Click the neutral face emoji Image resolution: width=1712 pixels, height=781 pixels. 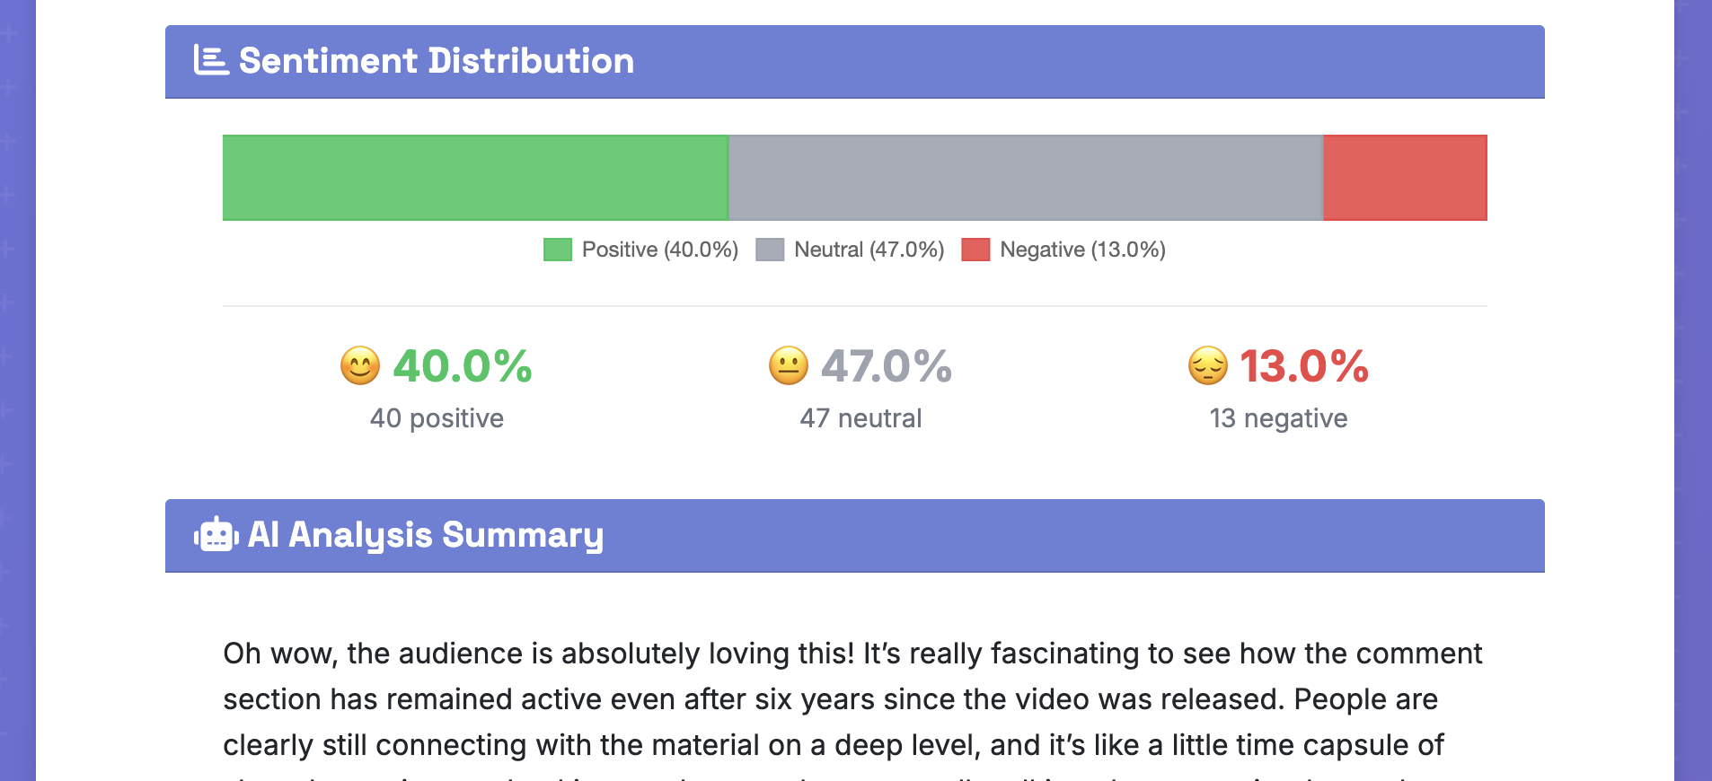point(789,366)
